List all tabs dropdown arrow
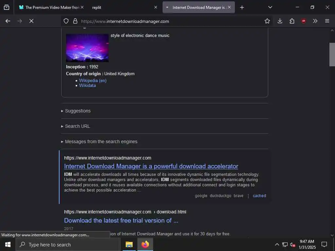The width and height of the screenshot is (335, 251). pos(270,7)
